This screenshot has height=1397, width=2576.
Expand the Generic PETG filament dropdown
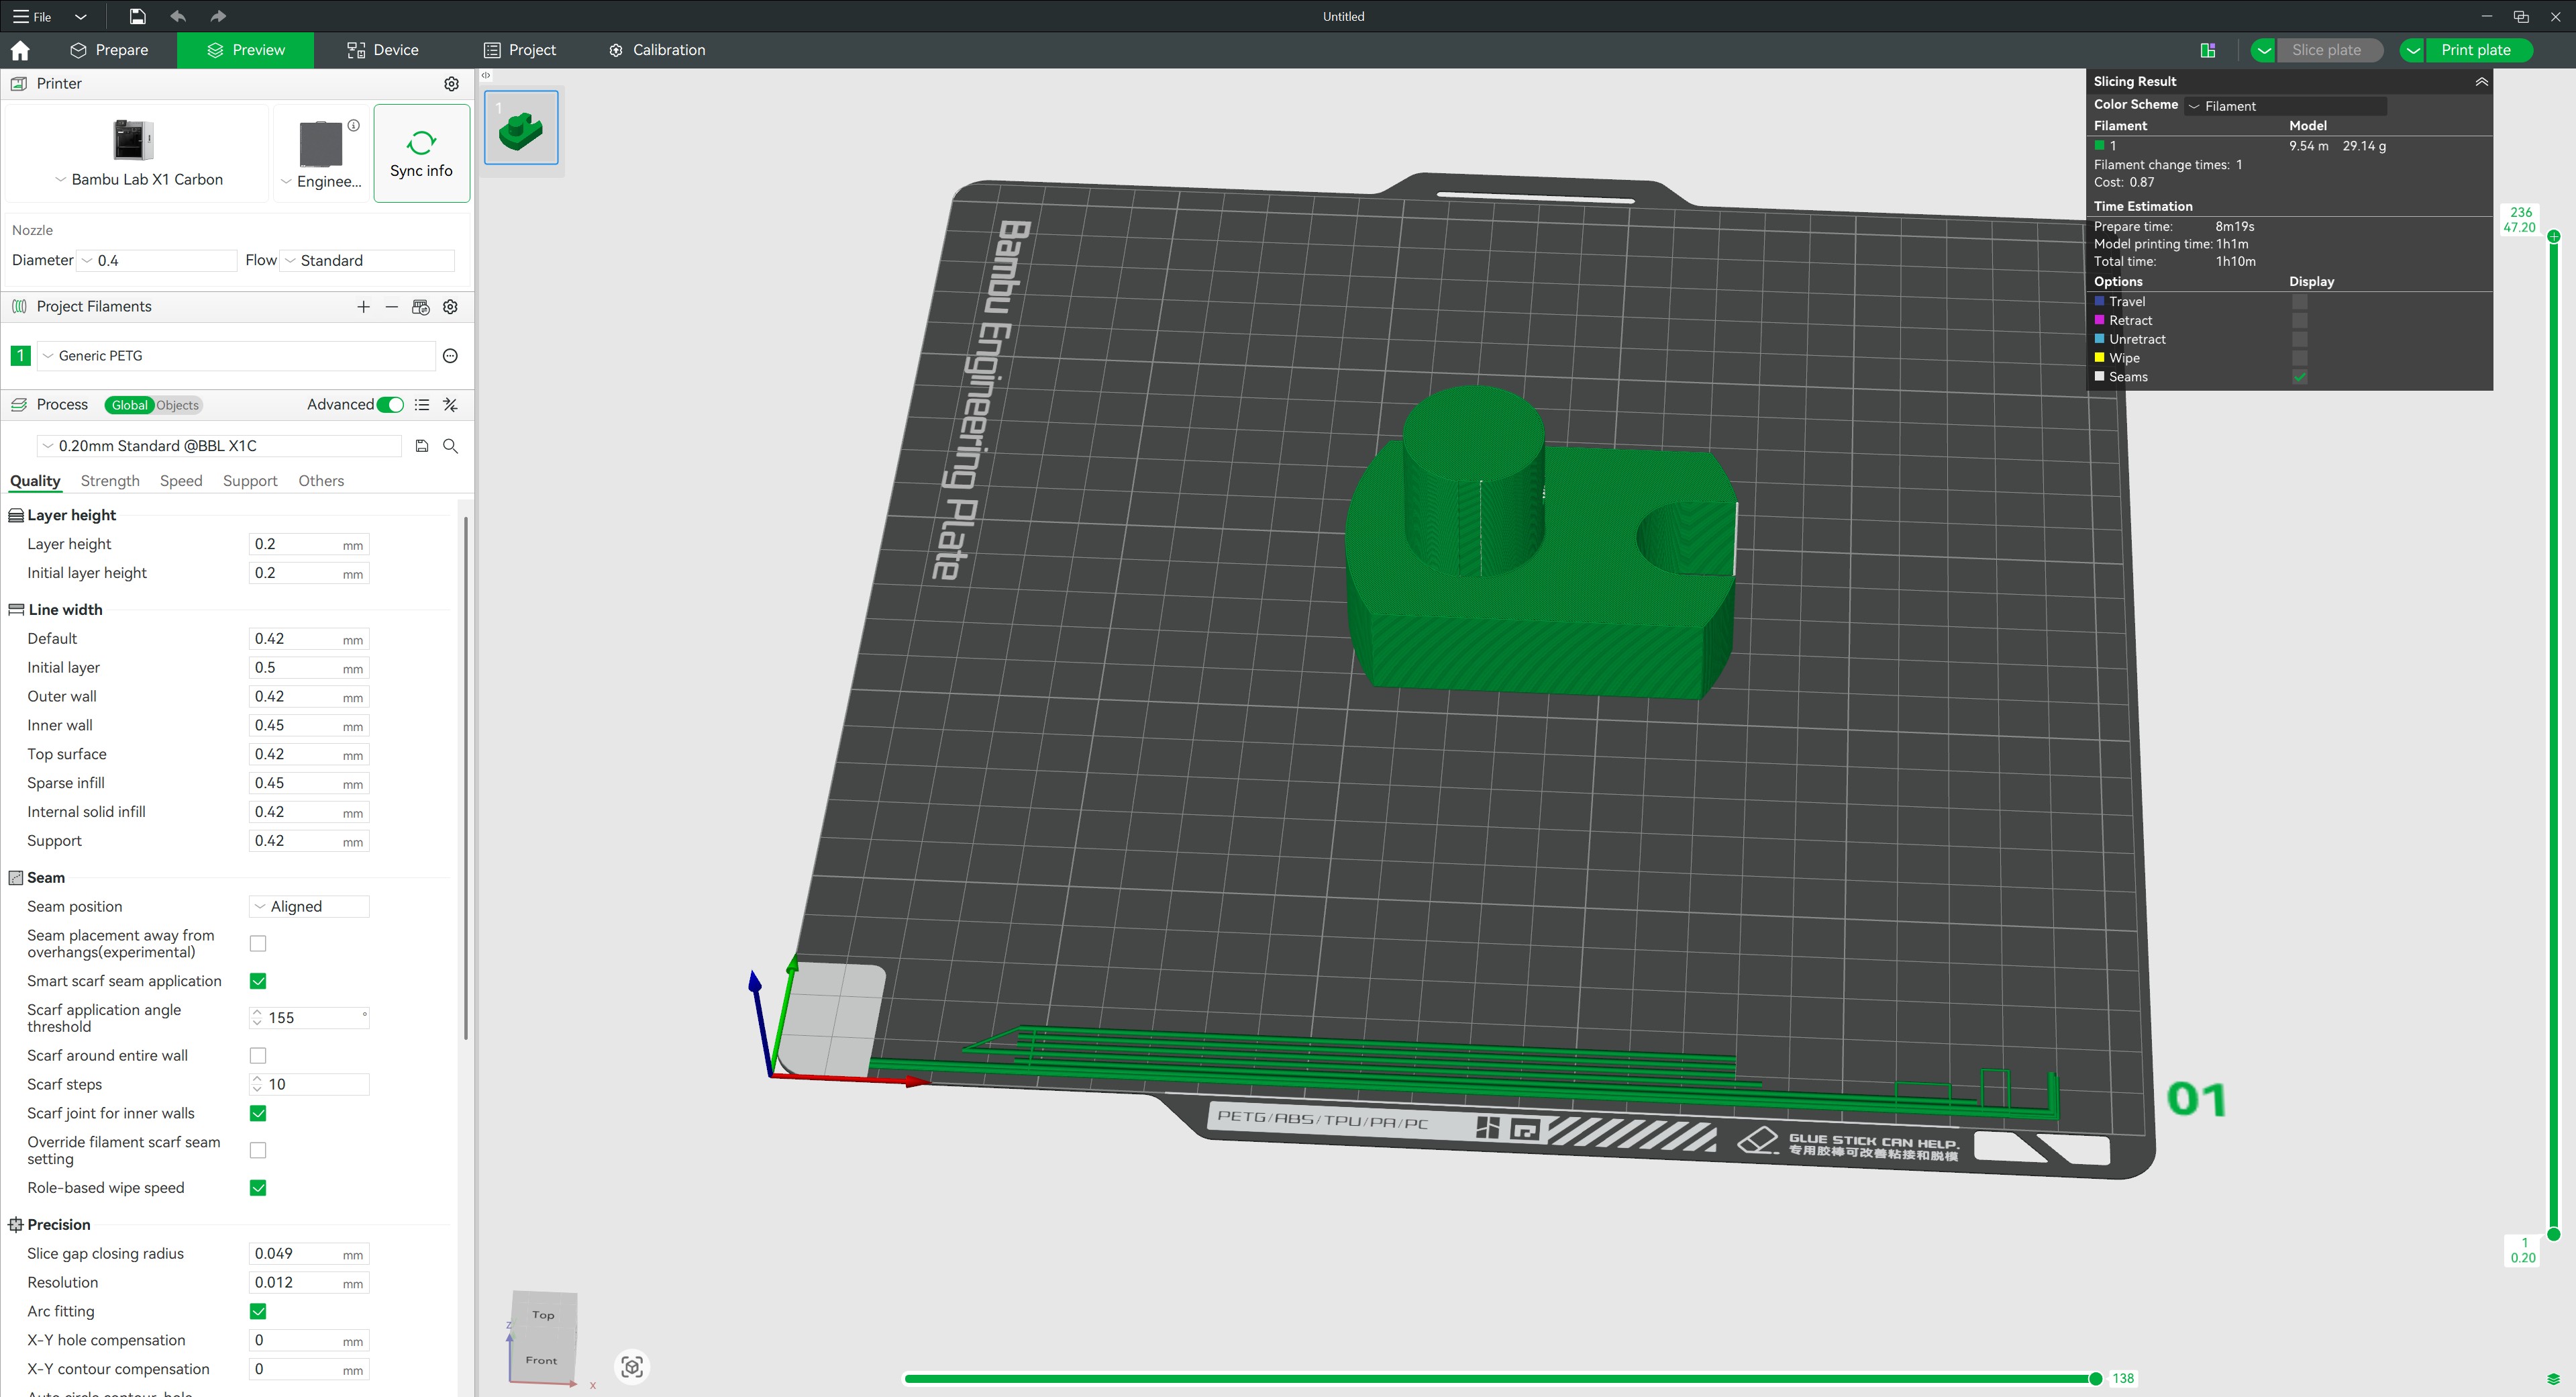coord(237,356)
